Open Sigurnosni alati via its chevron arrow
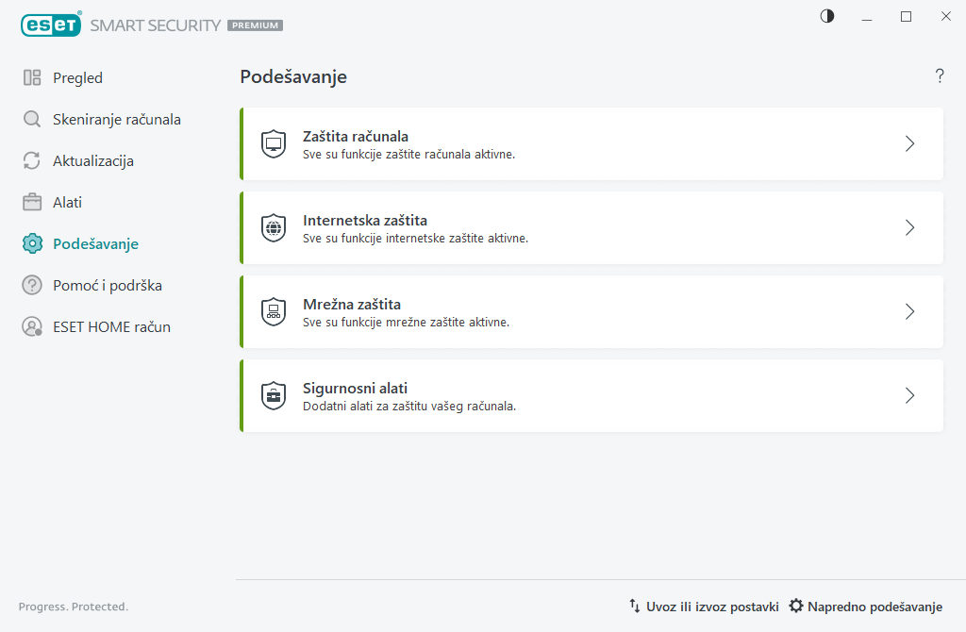 tap(909, 396)
